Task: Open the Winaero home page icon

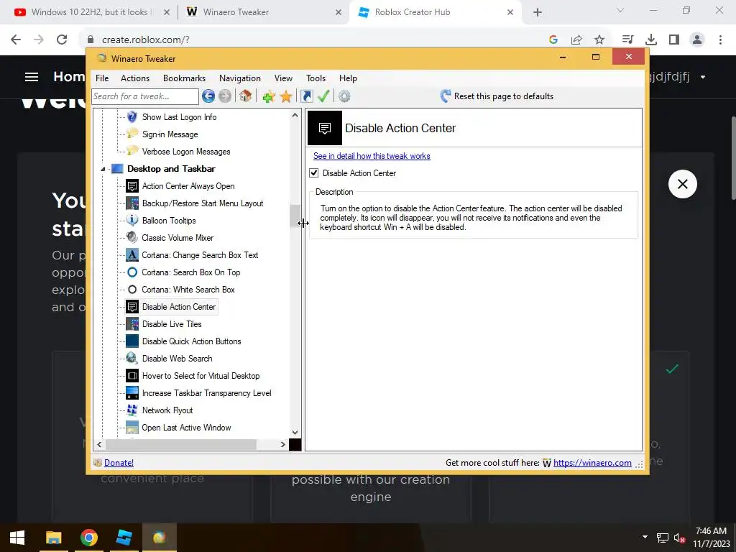Action: tap(246, 96)
